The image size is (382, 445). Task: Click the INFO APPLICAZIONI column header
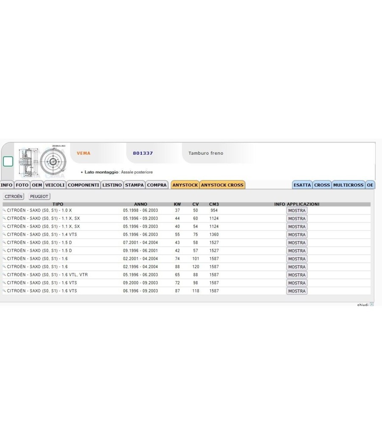297,204
